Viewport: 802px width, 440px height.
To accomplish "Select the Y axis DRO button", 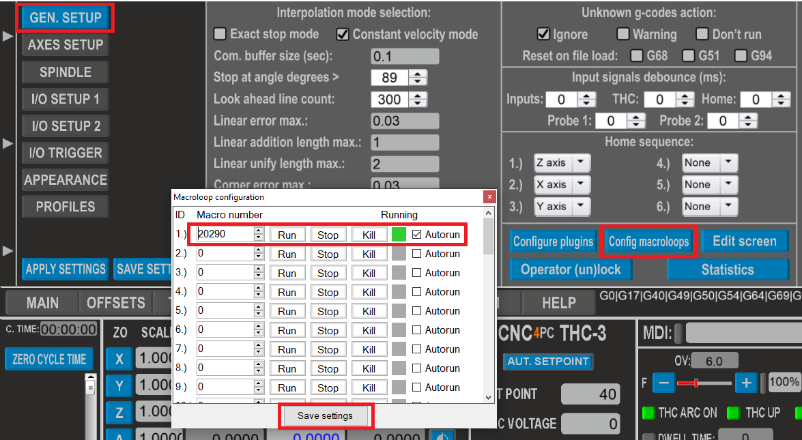I will point(119,386).
